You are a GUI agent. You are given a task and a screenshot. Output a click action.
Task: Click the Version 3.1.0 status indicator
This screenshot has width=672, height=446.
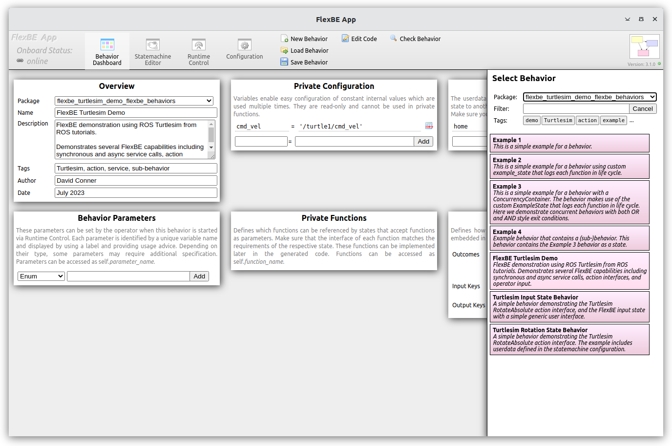click(x=659, y=64)
